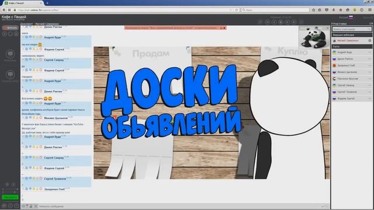
Task: Click the browser search field
Action: coord(275,10)
